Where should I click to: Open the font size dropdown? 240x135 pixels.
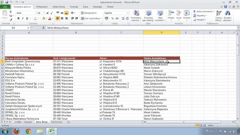44,13
